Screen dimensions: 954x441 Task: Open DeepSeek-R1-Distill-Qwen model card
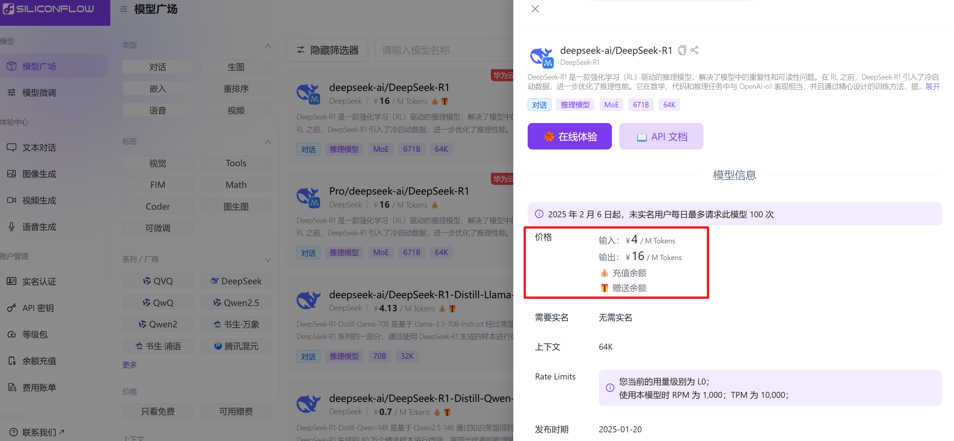(x=401, y=411)
